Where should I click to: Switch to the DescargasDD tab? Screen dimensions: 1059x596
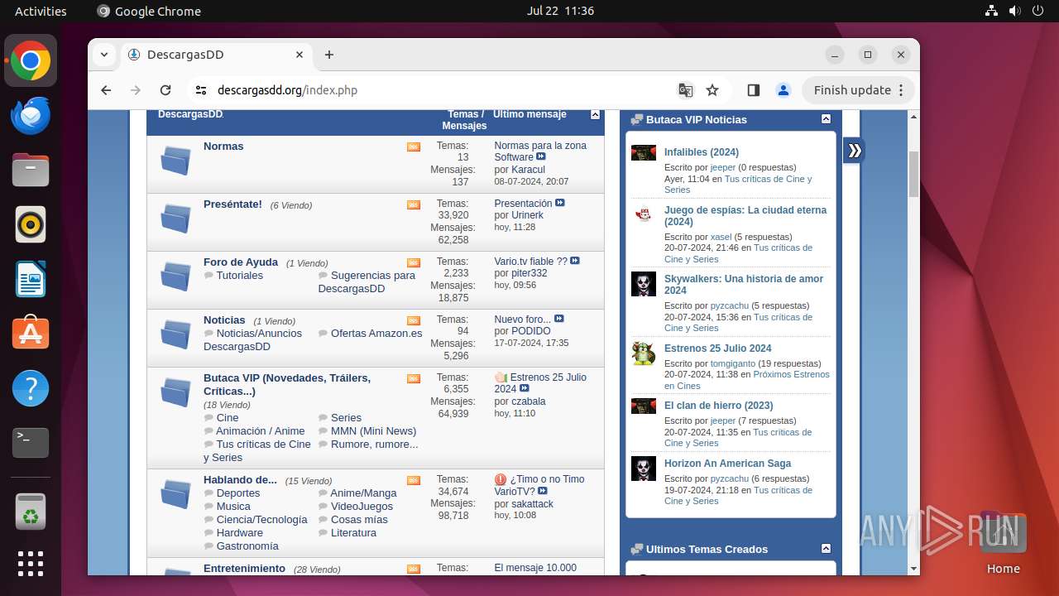pos(216,55)
